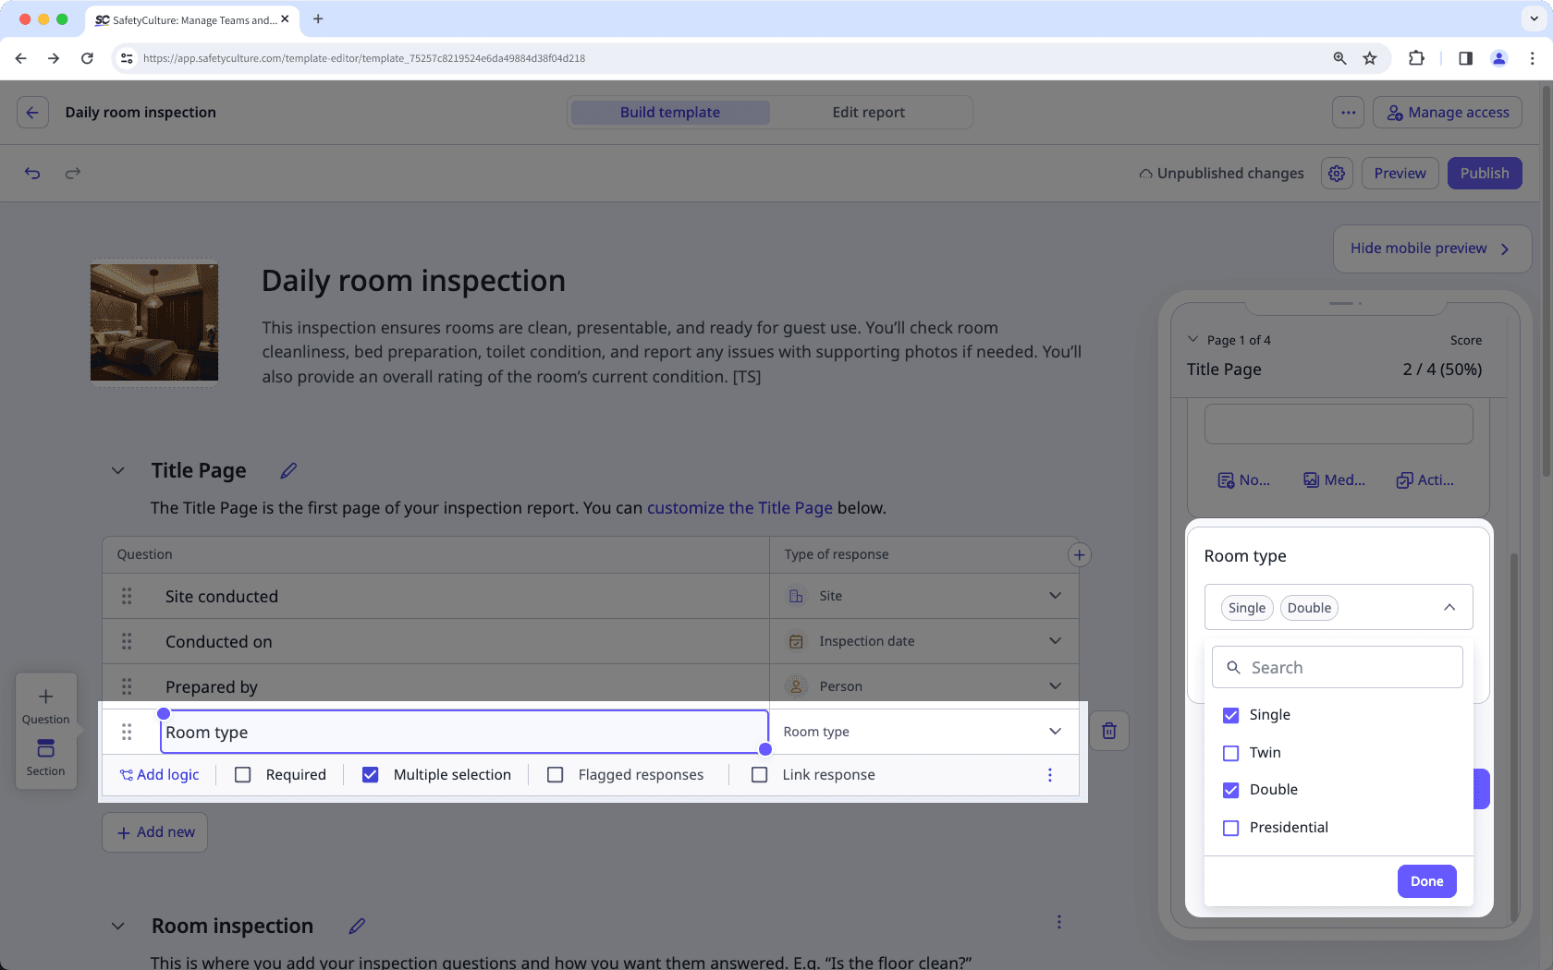Enable the Required checkbox

click(x=243, y=775)
